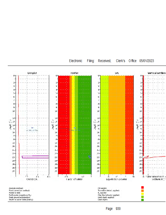Select the light green legend square

click(x=142, y=197)
